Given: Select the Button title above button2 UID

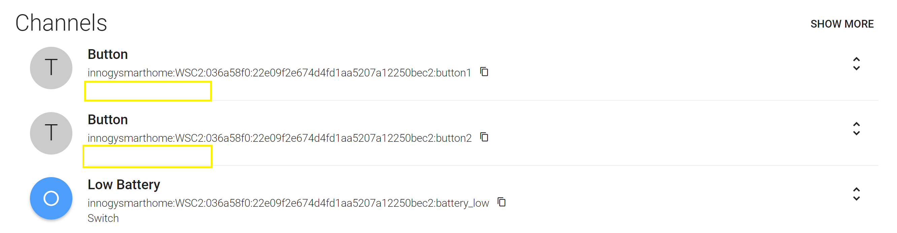Looking at the screenshot, I should coord(108,120).
